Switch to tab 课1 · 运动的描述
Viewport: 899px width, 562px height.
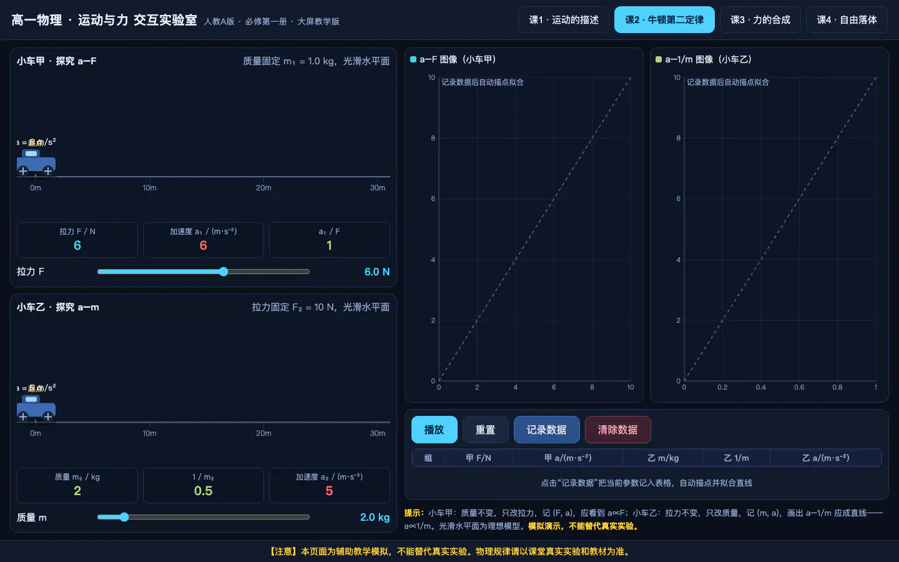coord(564,20)
